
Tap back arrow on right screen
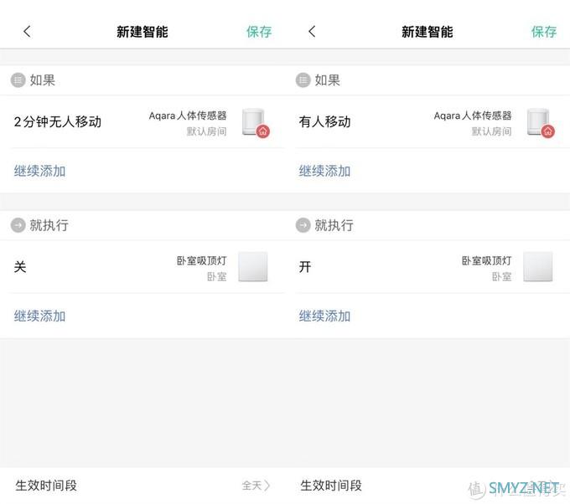(x=312, y=32)
